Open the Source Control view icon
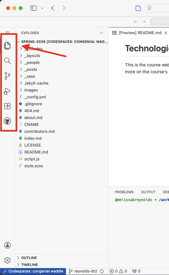The width and height of the screenshot is (169, 275). click(x=7, y=76)
